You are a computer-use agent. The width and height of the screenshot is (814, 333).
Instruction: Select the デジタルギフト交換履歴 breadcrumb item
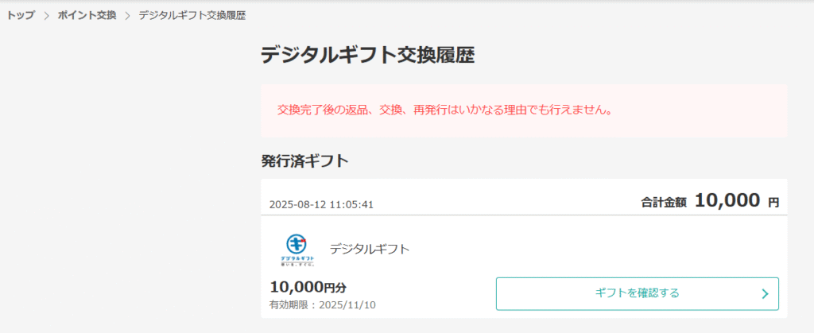(x=192, y=16)
